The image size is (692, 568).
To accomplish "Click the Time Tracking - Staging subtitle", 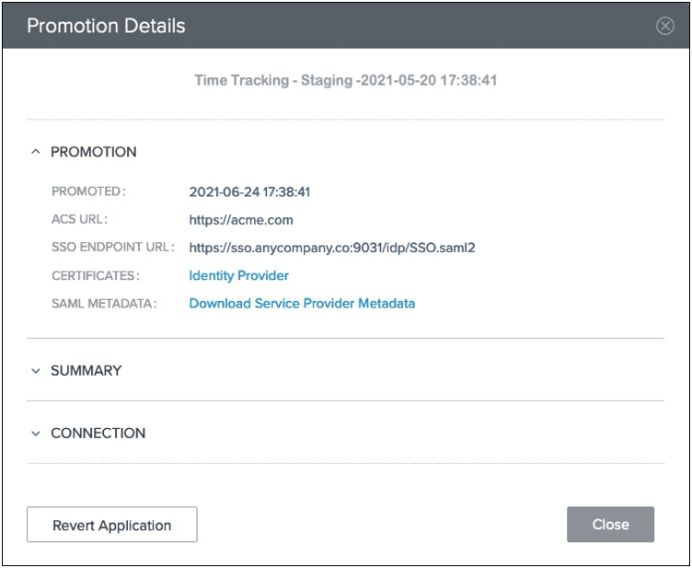I will (345, 80).
